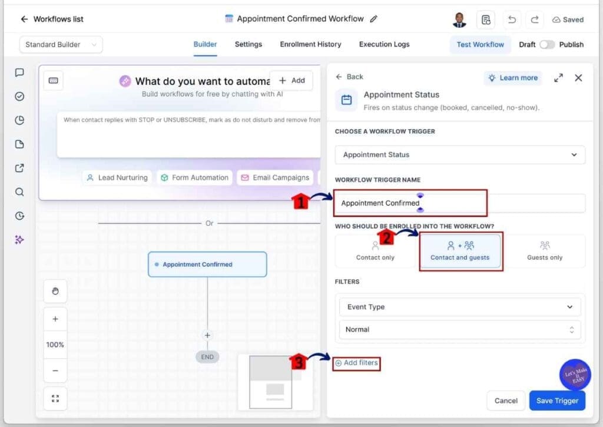Click the Saved cloud status
Screen dimensions: 603x427
click(x=568, y=19)
